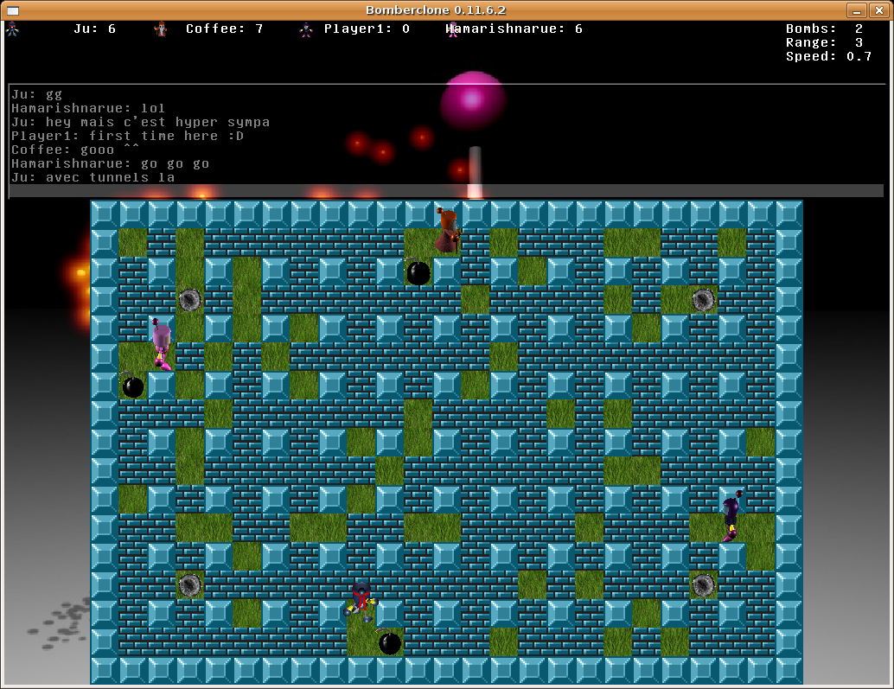This screenshot has width=894, height=689.
Task: Click the black bomb below the pink bomber
Action: [132, 386]
